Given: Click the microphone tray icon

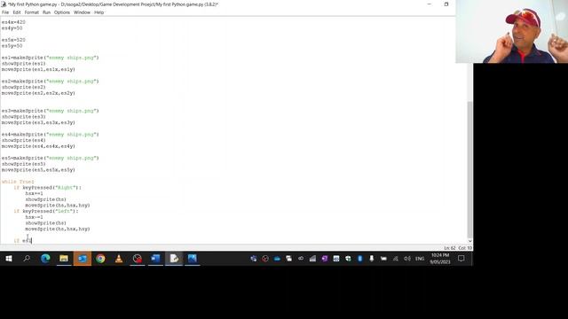Looking at the screenshot, I should [372, 258].
